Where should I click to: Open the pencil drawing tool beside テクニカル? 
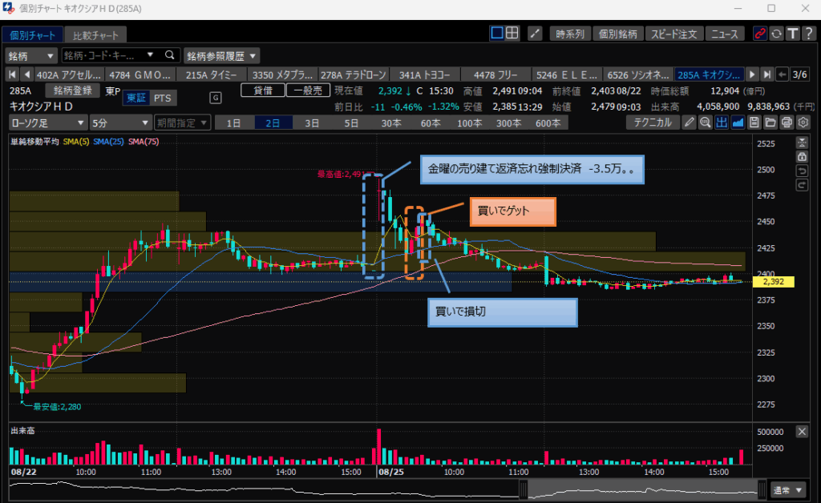point(689,123)
